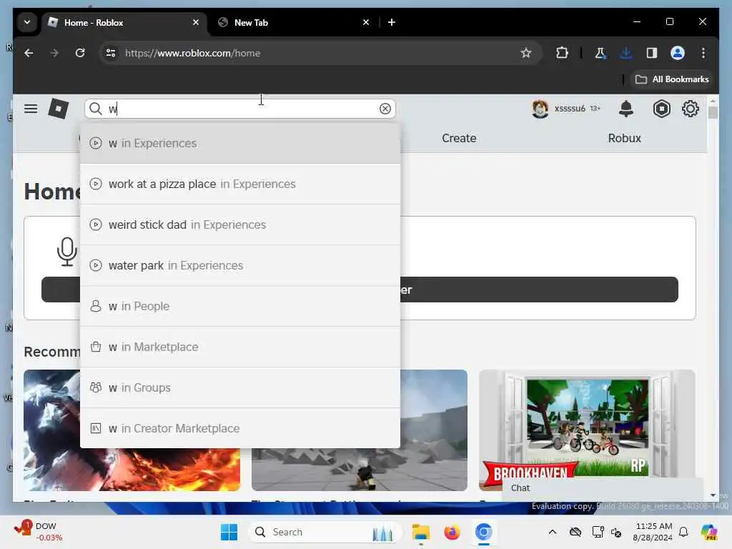The image size is (732, 549).
Task: Open the Robux nav link
Action: tap(624, 138)
